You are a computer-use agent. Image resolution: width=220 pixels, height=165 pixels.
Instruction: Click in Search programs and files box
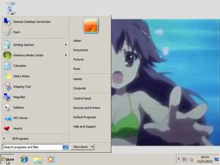click(x=32, y=147)
